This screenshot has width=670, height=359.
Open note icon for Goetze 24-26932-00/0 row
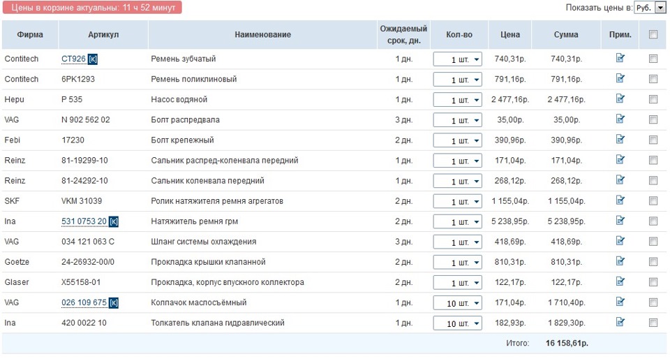point(620,261)
